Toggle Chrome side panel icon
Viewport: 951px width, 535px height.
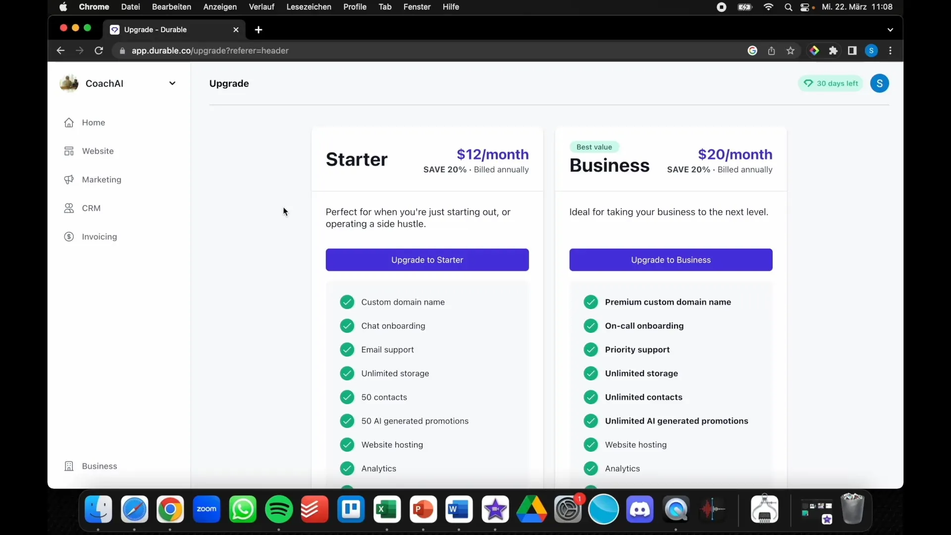click(852, 51)
